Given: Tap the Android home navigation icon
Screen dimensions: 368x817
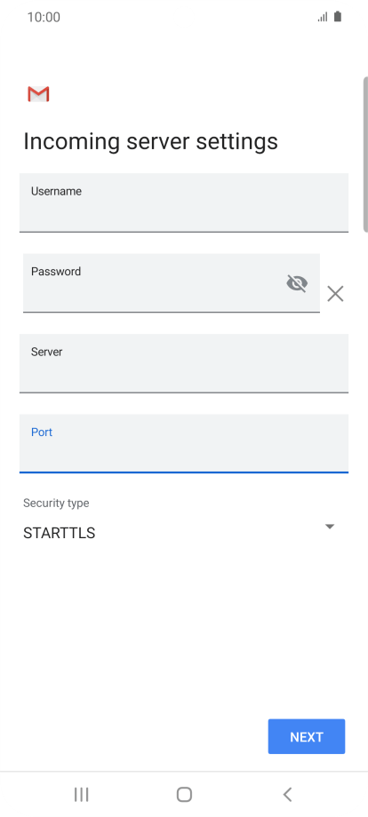Looking at the screenshot, I should point(184,795).
